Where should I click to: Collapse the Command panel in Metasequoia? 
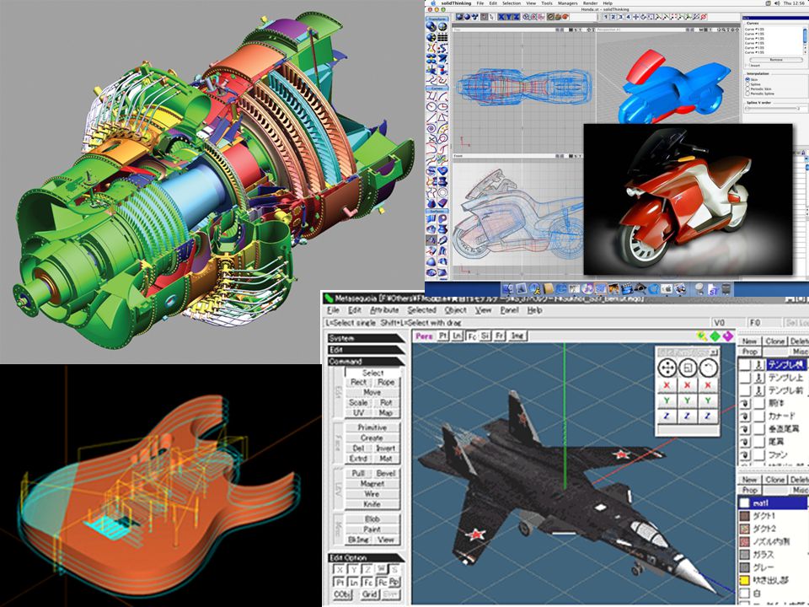367,362
